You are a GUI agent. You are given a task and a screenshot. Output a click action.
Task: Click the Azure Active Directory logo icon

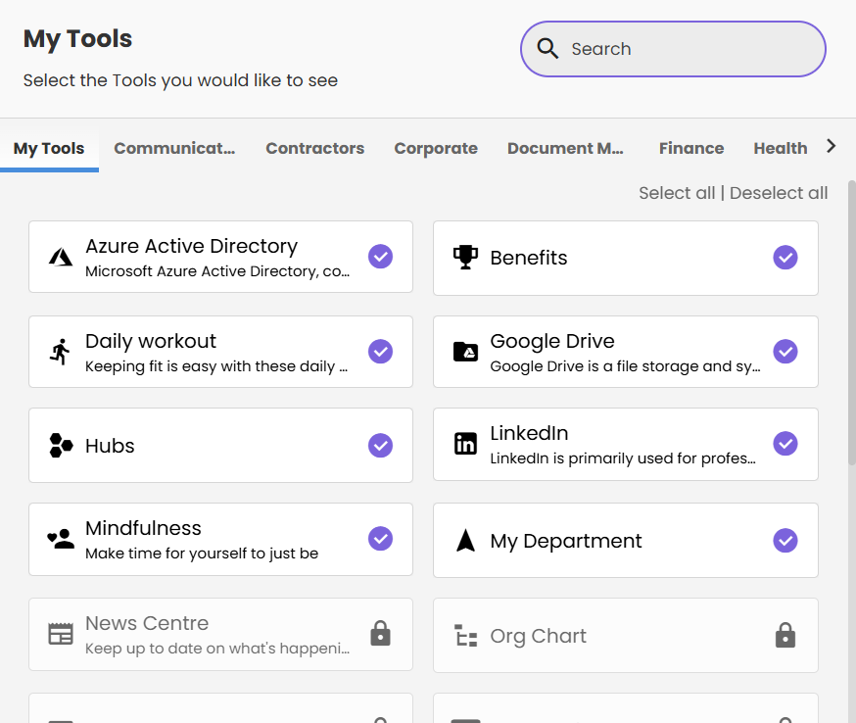point(61,257)
